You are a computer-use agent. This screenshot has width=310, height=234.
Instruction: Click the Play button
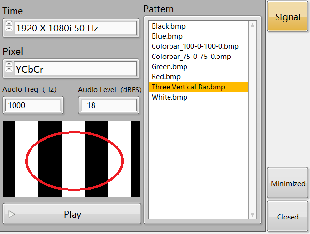point(72,214)
